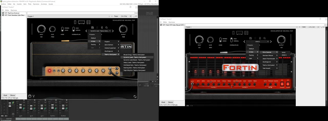Open Archivo menu in REAPER
The height and width of the screenshot is (121, 328).
[x=3, y=4]
